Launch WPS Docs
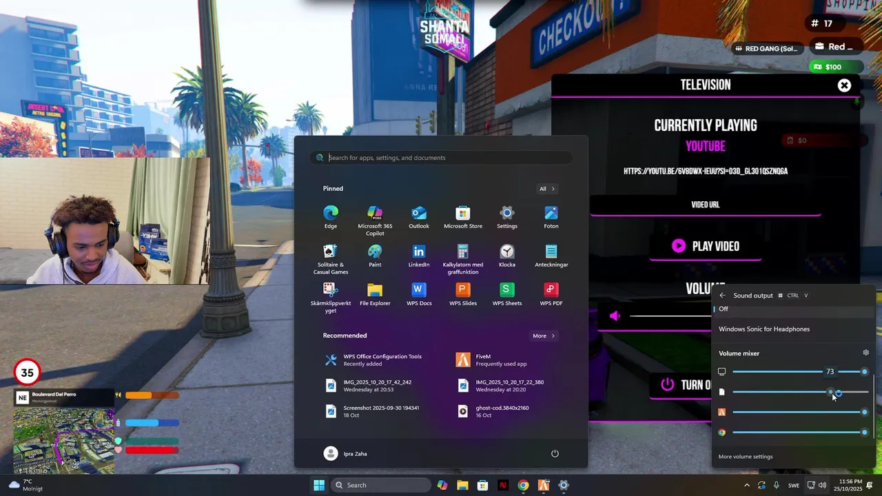 (419, 294)
